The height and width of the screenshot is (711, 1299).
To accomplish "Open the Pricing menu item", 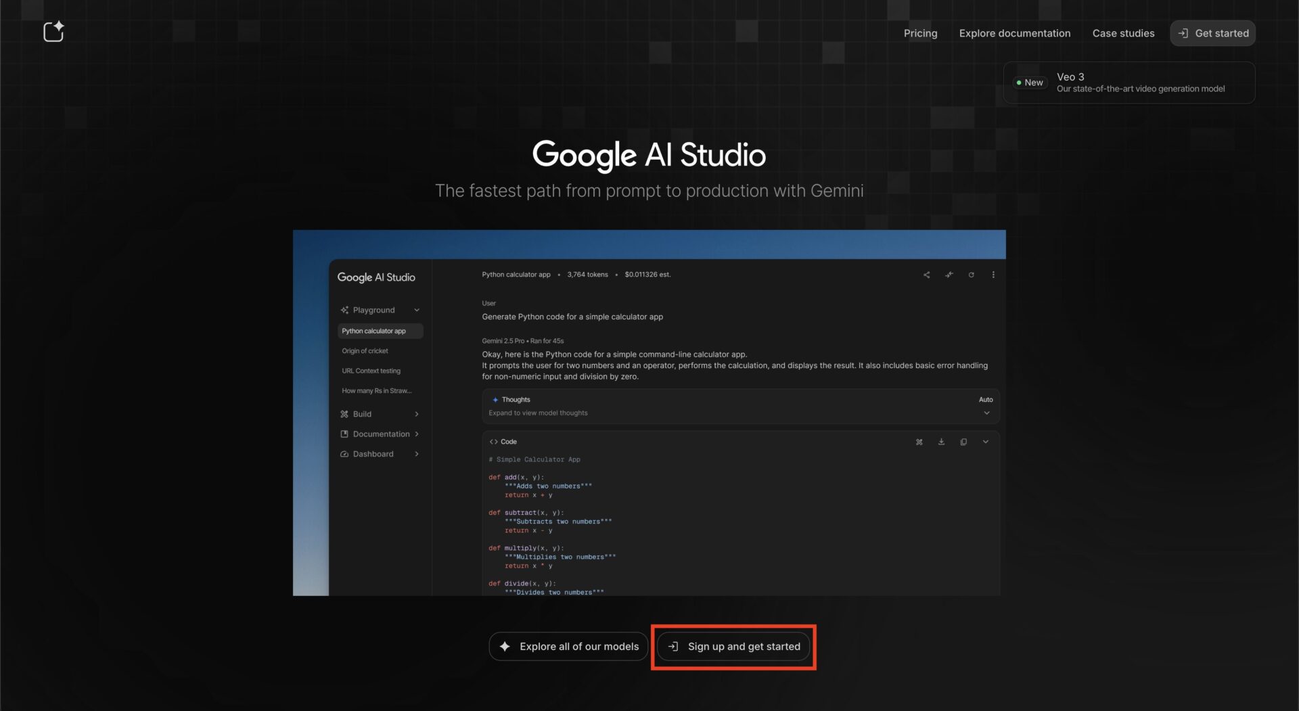I will (x=920, y=32).
